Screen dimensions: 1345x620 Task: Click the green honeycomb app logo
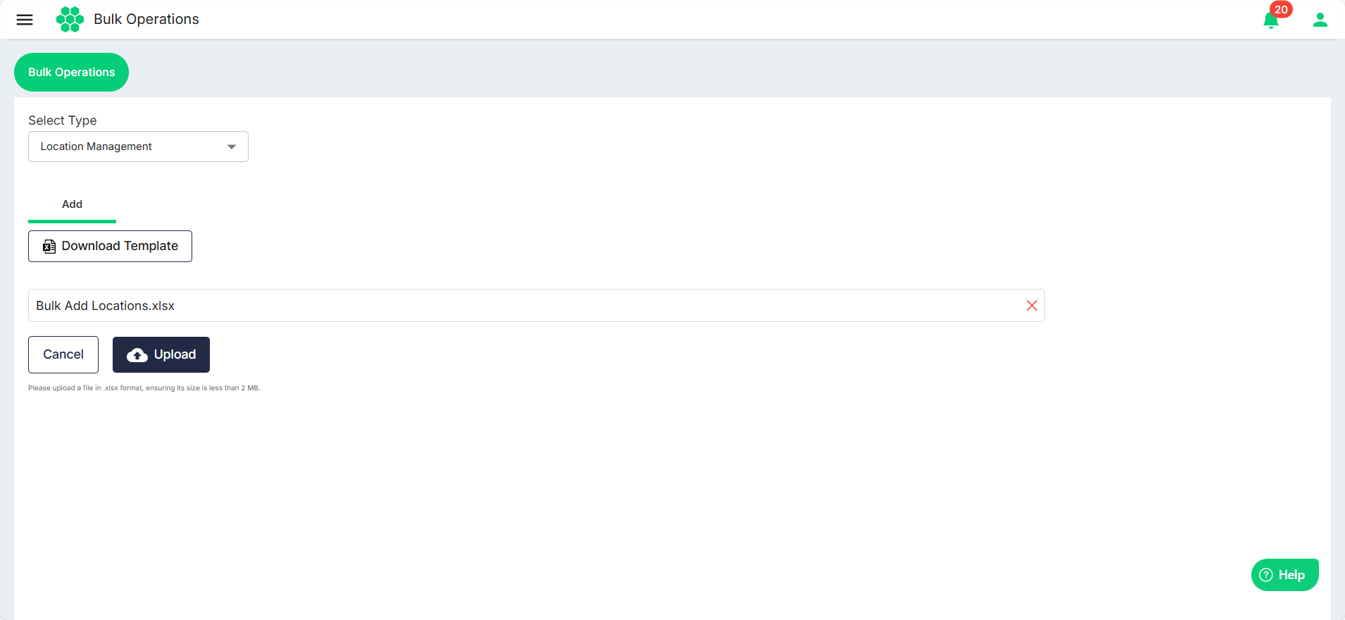[x=70, y=20]
